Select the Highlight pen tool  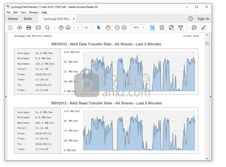[x=203, y=28]
